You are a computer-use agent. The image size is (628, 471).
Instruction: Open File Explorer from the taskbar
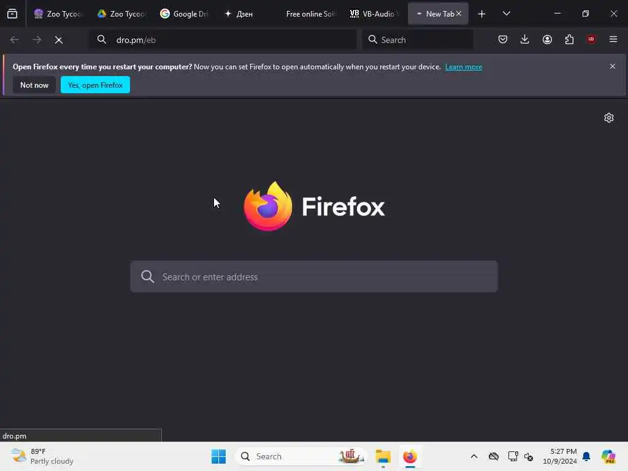383,456
